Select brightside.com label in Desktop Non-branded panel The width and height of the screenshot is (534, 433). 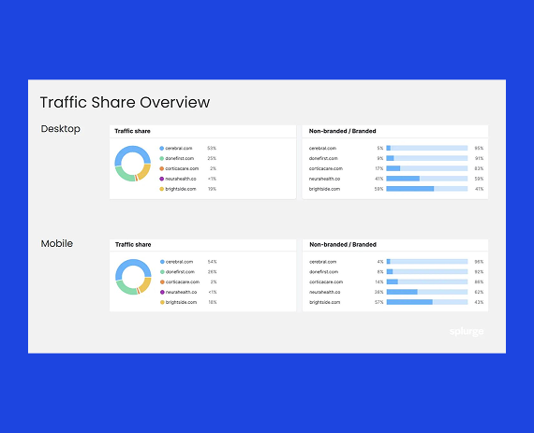(x=324, y=189)
